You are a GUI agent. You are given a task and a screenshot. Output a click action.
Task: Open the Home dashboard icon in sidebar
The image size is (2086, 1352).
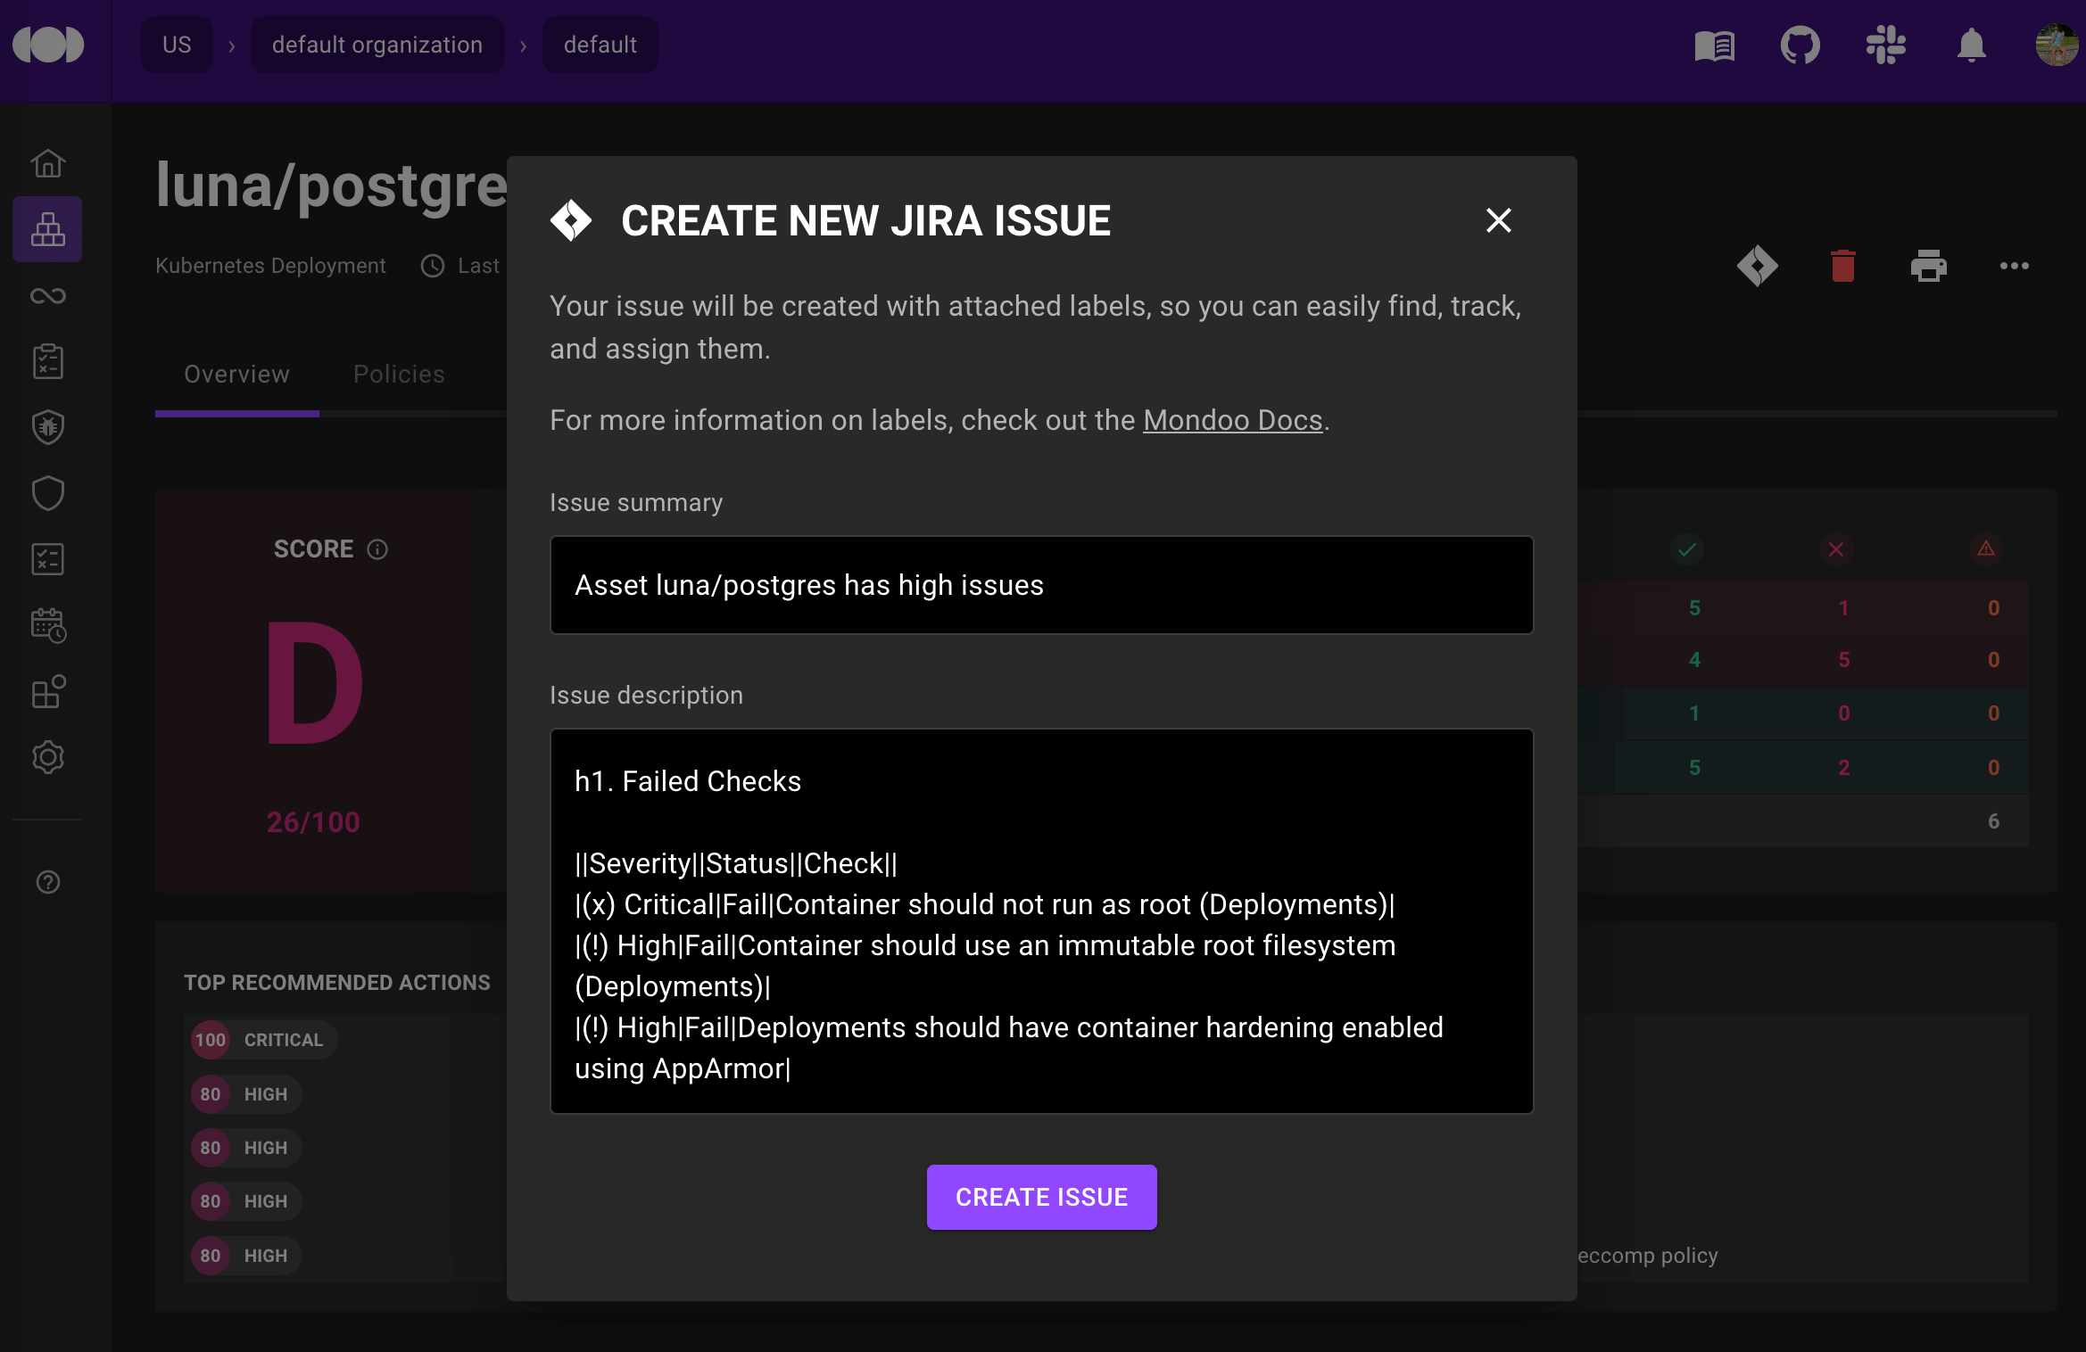47,163
